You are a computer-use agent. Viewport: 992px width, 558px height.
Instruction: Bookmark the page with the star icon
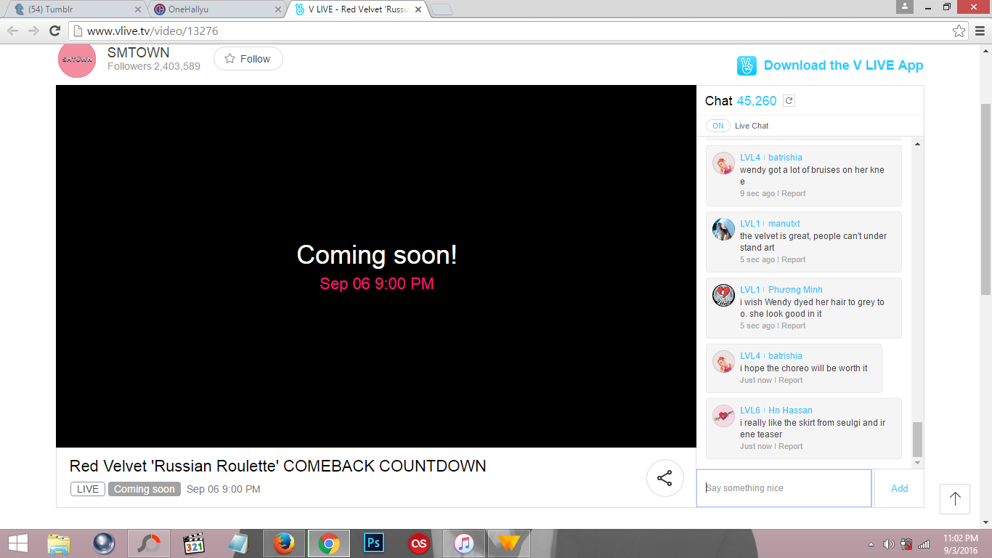pyautogui.click(x=960, y=31)
